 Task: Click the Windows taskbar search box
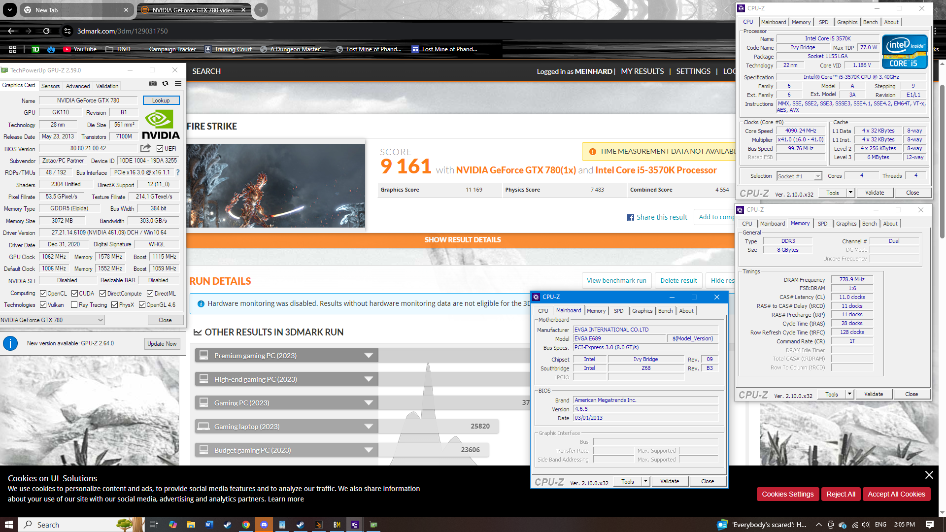tap(81, 525)
